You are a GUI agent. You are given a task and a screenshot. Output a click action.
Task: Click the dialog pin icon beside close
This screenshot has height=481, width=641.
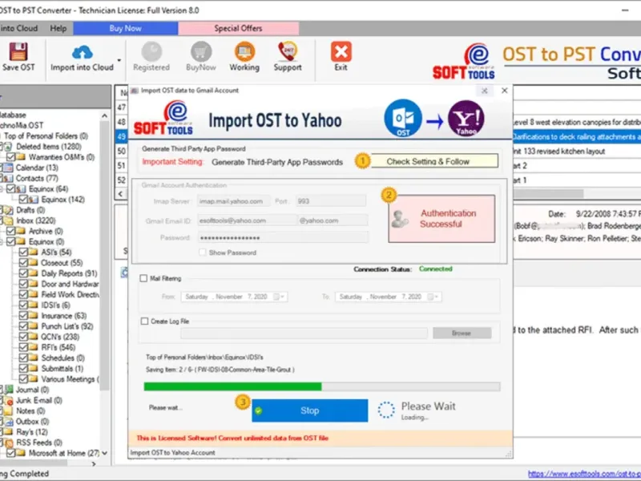(x=485, y=91)
